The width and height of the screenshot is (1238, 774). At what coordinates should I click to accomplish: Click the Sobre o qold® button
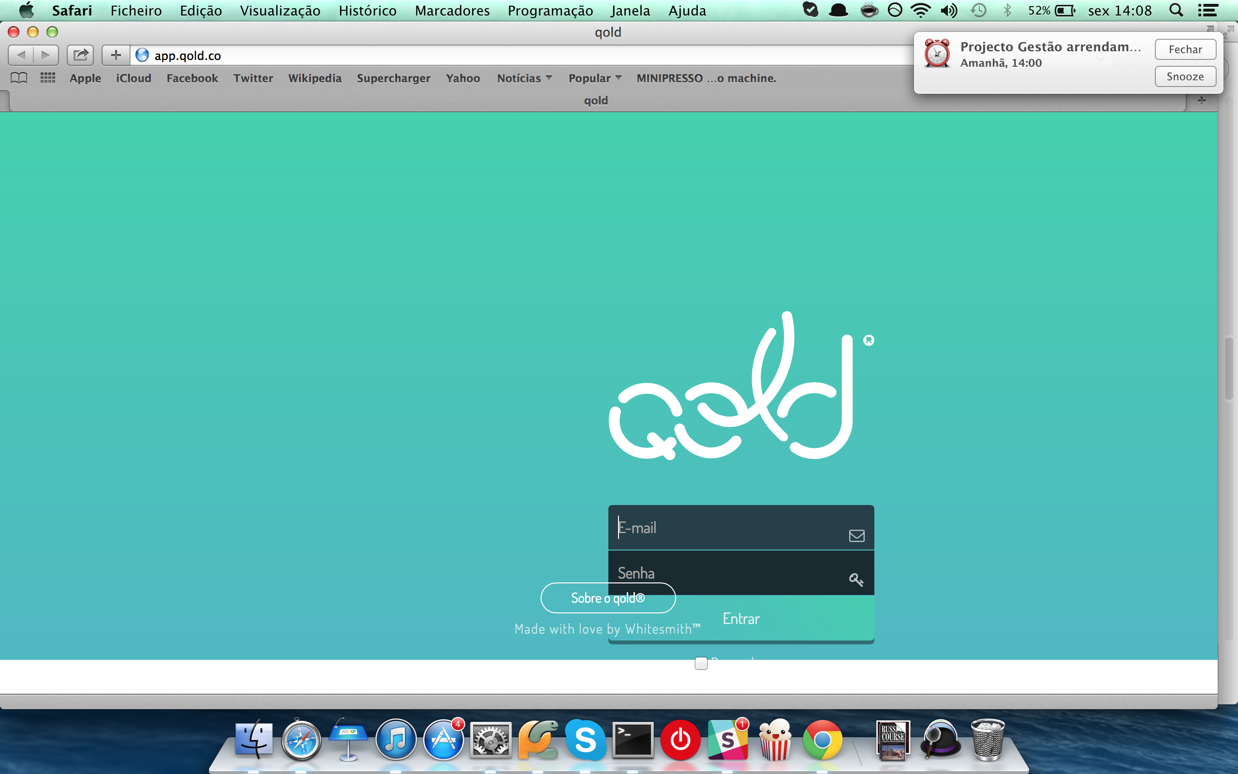point(608,598)
